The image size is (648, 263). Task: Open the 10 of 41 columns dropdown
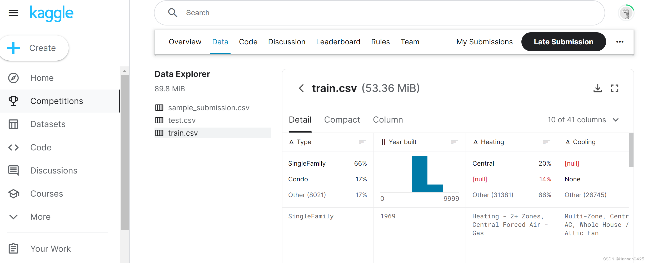point(583,120)
